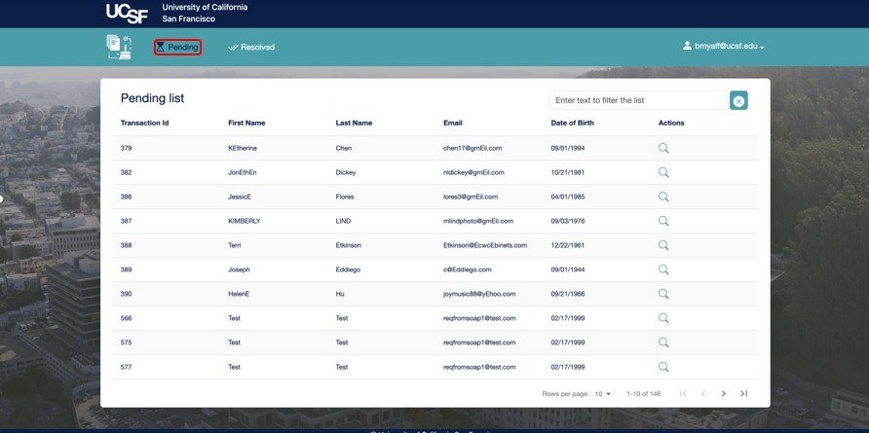Viewport: 869px width, 433px height.
Task: Open magnifier for transaction 382
Action: pyautogui.click(x=663, y=172)
